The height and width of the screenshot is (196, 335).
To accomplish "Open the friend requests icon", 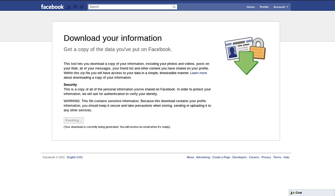I will [69, 7].
